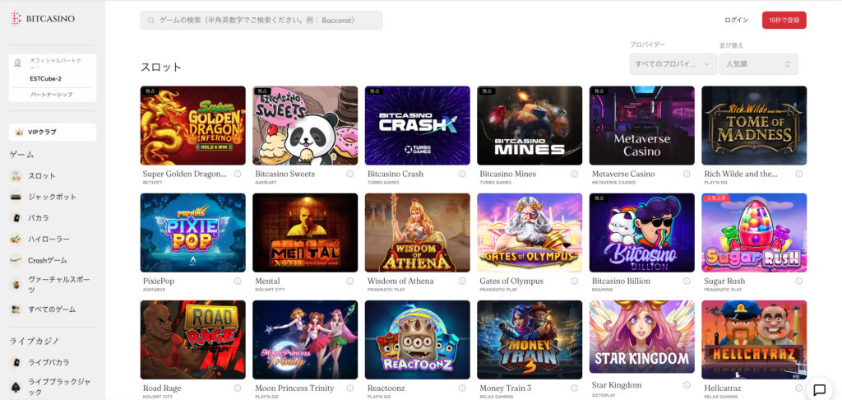Click the game search field
Viewport: 842px width, 400px height.
(261, 20)
